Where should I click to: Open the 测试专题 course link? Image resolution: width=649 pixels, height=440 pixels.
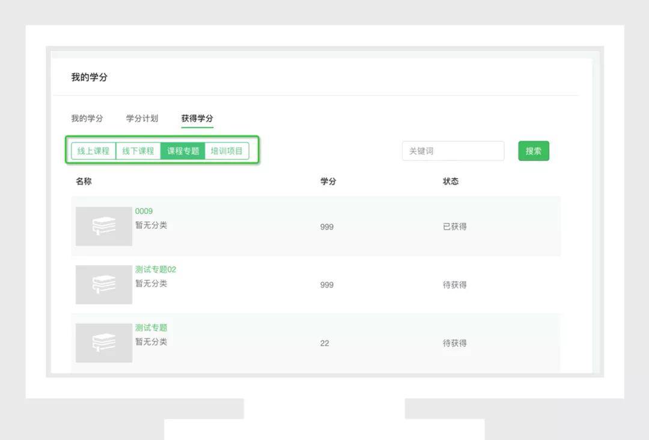coord(151,328)
